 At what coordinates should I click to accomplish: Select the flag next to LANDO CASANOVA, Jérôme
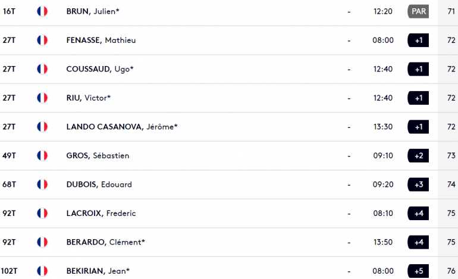(42, 127)
